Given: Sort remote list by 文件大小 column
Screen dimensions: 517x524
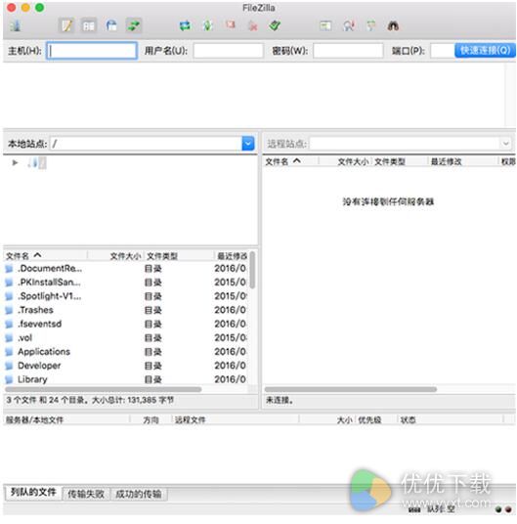Looking at the screenshot, I should (x=346, y=161).
